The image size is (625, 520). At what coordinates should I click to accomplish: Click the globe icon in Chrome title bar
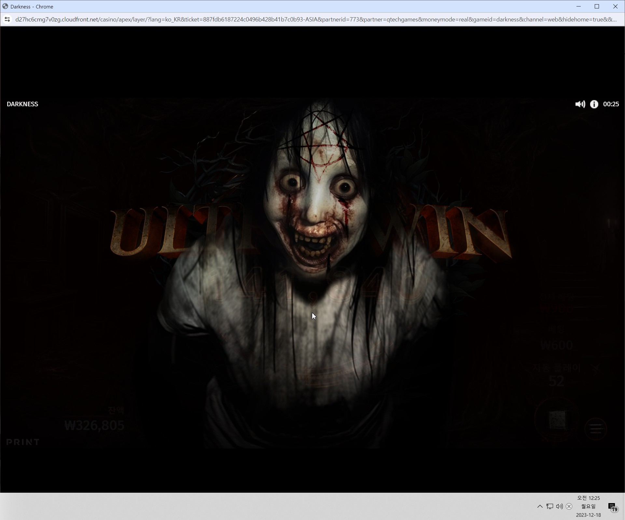[x=5, y=6]
